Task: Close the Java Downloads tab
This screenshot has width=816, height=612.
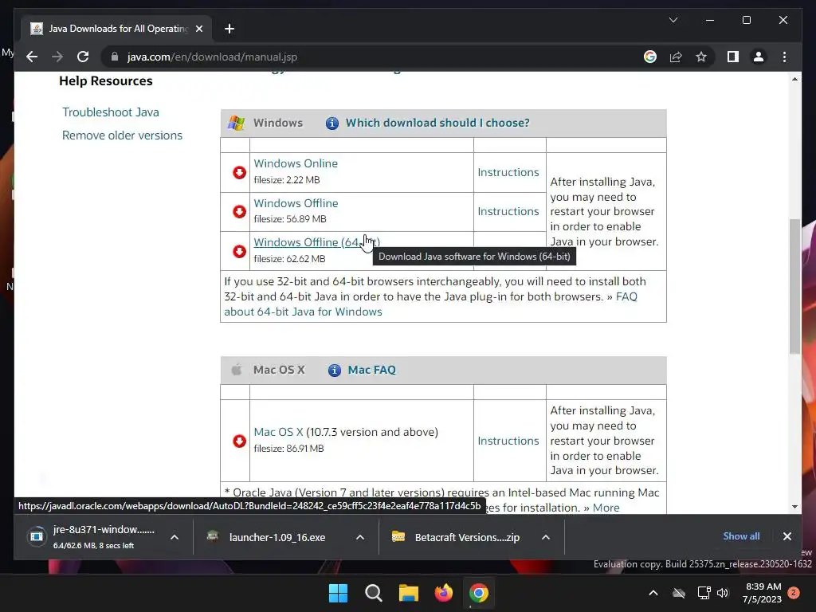Action: click(x=198, y=29)
